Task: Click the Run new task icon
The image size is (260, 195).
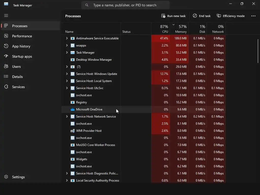Action: [163, 16]
